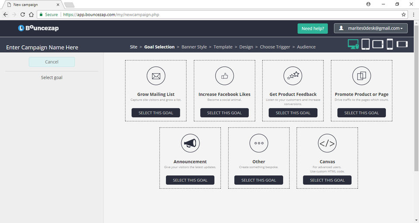Select Canvas goal button
The width and height of the screenshot is (419, 223).
coord(327,180)
